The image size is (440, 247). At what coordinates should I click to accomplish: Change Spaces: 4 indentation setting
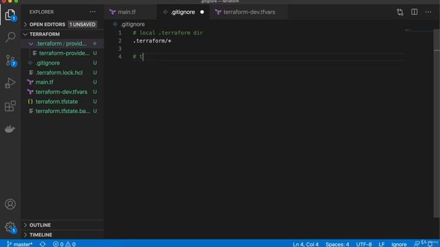coord(338,244)
